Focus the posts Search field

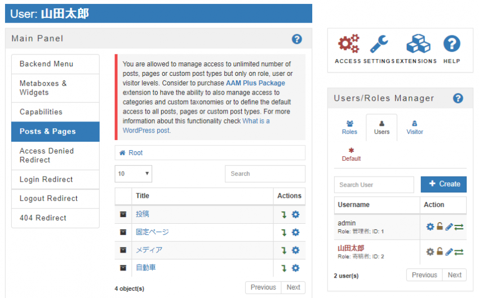pos(265,174)
